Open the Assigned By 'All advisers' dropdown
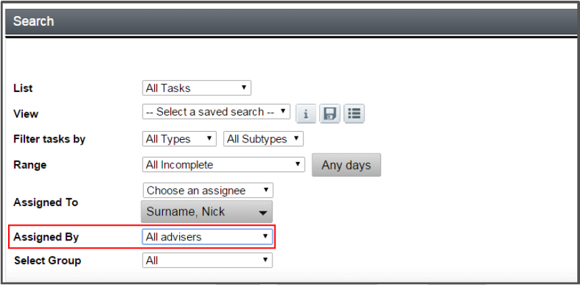Screen dimensions: 580x285 pyautogui.click(x=208, y=237)
